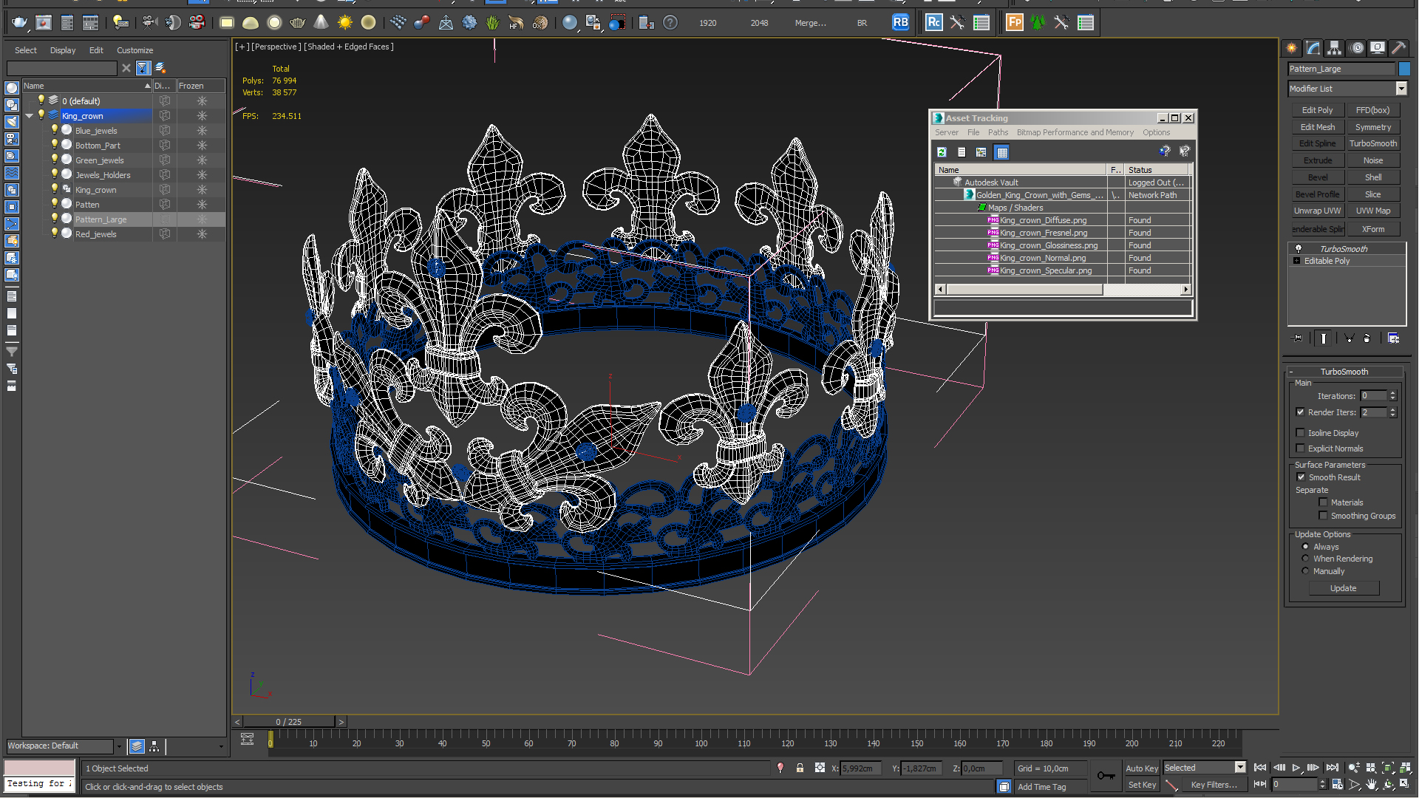Click Pin Stack icon below modifier stack
1419x798 pixels.
tap(1298, 338)
